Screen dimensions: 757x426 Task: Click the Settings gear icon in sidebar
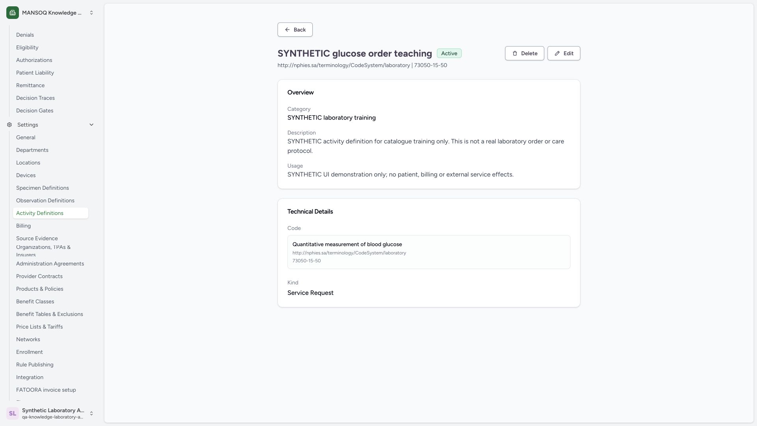[x=9, y=125]
